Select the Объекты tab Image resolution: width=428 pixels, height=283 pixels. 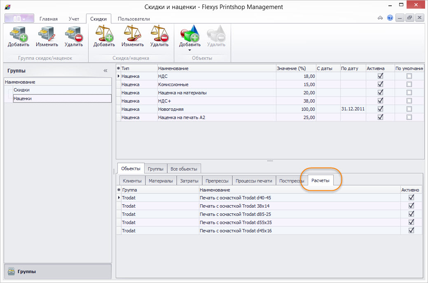click(131, 168)
